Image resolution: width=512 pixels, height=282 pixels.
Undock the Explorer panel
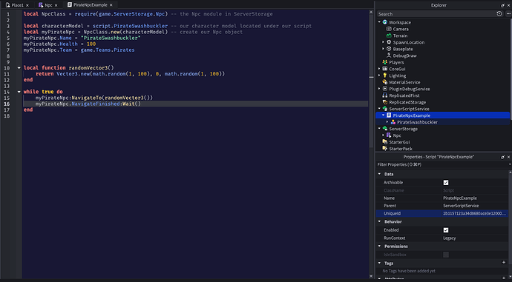pos(502,5)
